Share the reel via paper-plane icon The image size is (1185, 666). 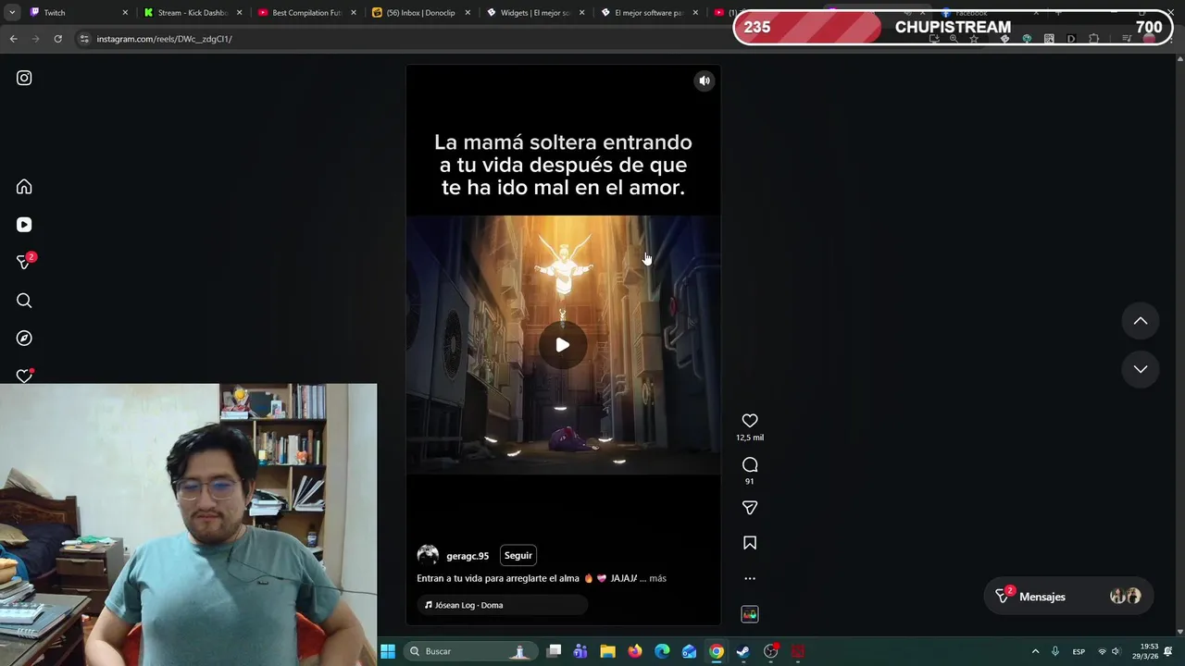click(x=750, y=508)
